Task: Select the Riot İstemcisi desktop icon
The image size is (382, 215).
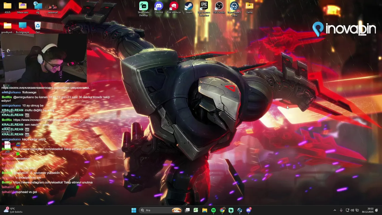Action: pos(174,8)
